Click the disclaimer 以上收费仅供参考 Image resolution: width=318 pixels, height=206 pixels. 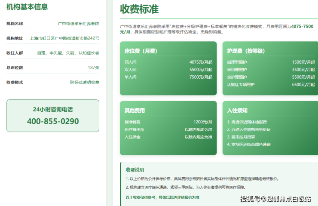(162, 197)
